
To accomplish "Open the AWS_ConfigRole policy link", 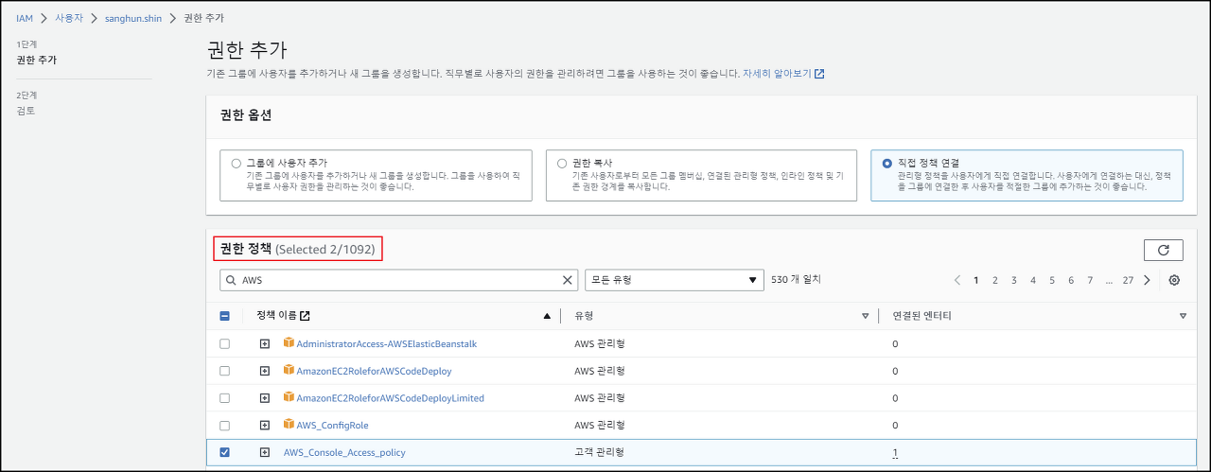I will click(x=333, y=426).
